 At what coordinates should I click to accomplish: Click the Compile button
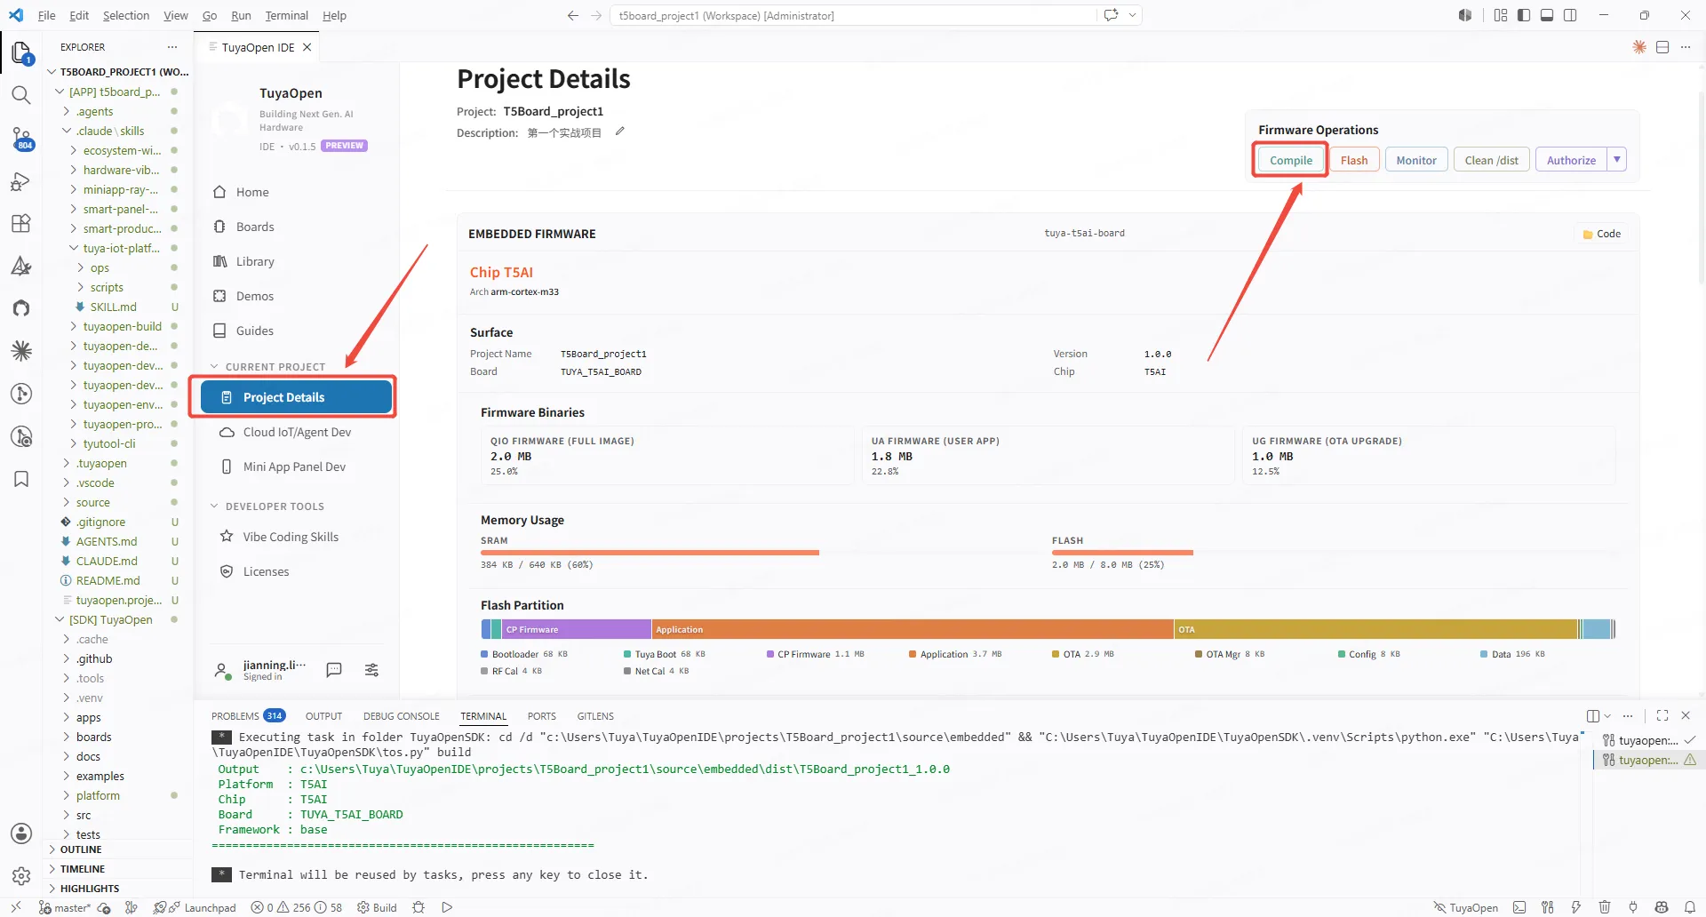(x=1290, y=160)
